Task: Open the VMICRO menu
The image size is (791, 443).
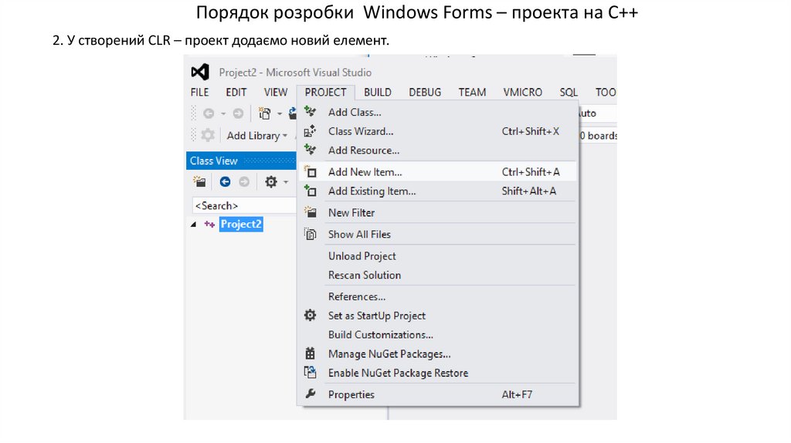Action: (523, 93)
